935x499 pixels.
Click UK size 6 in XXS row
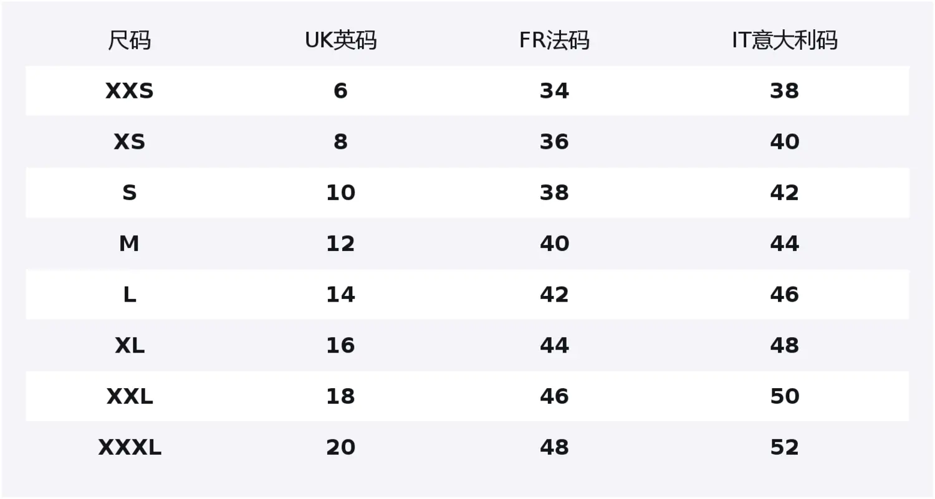pyautogui.click(x=340, y=91)
